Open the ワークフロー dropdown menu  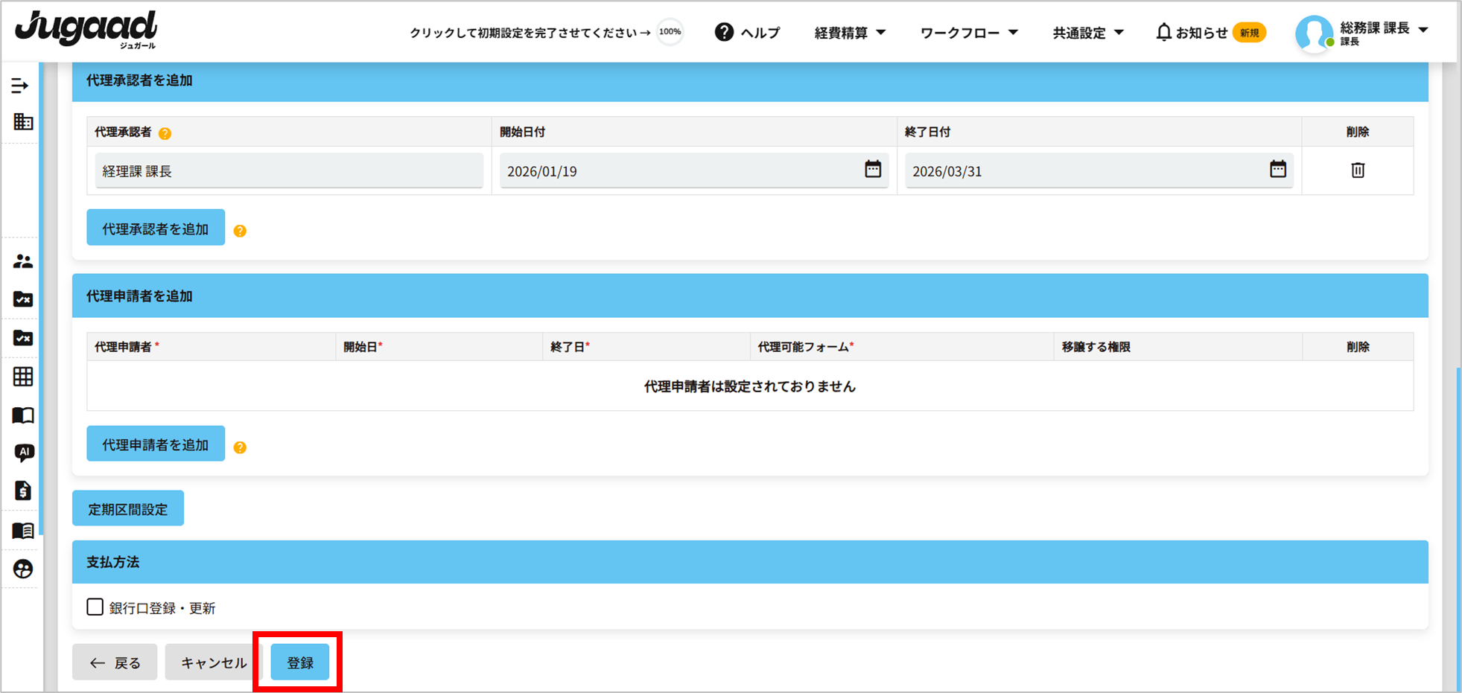coord(968,33)
